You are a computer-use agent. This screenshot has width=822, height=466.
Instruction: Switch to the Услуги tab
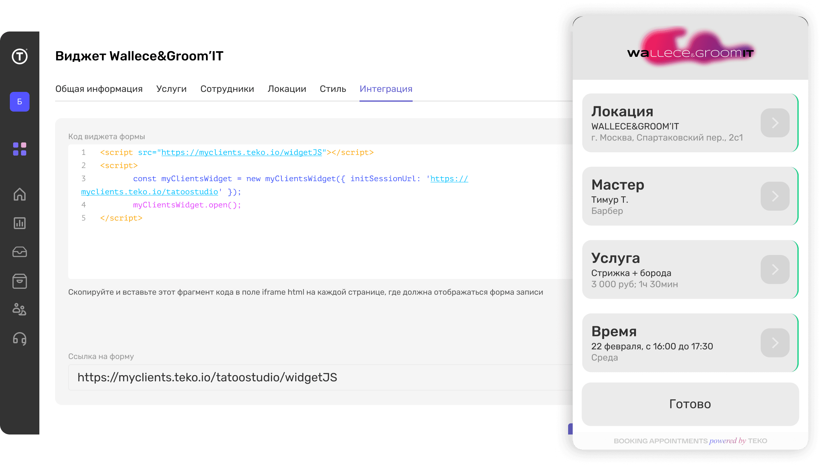(171, 89)
